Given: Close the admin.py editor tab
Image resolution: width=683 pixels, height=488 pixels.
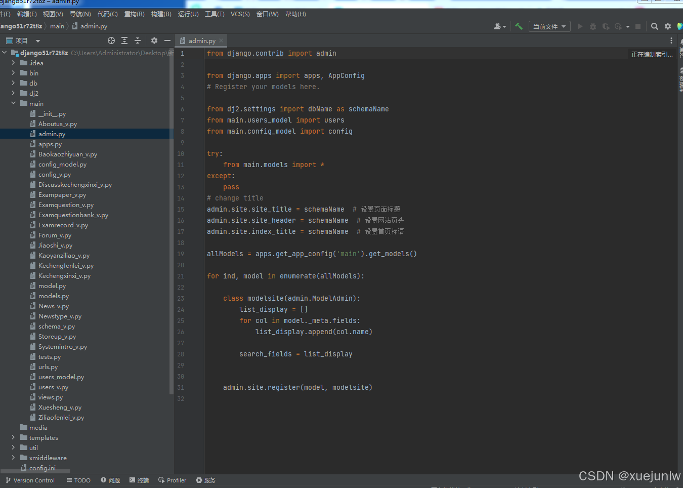Looking at the screenshot, I should click(221, 40).
